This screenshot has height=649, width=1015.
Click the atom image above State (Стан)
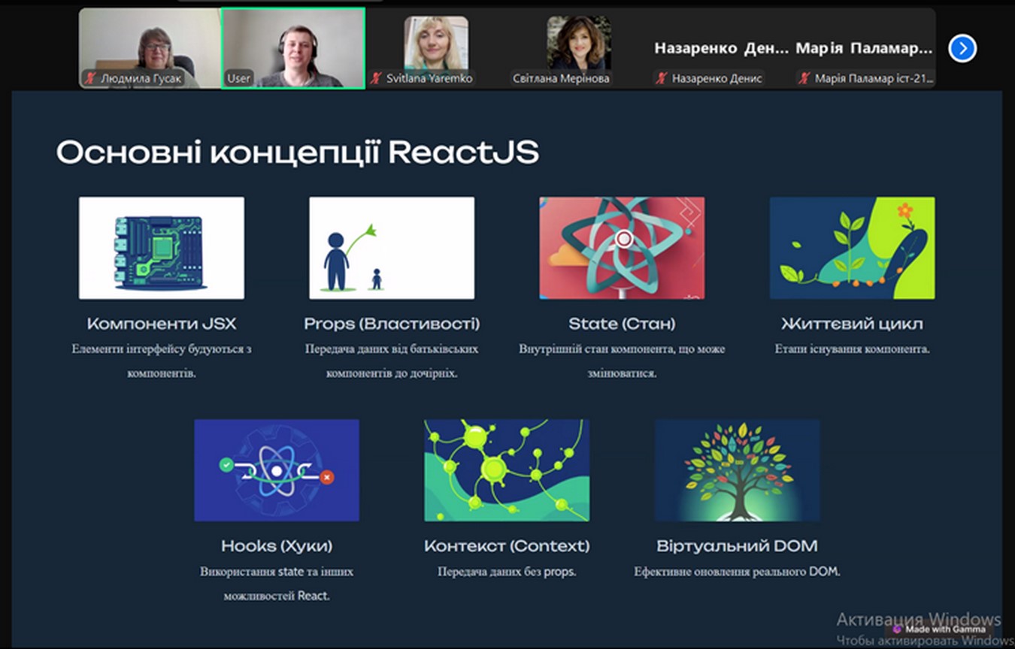(622, 248)
